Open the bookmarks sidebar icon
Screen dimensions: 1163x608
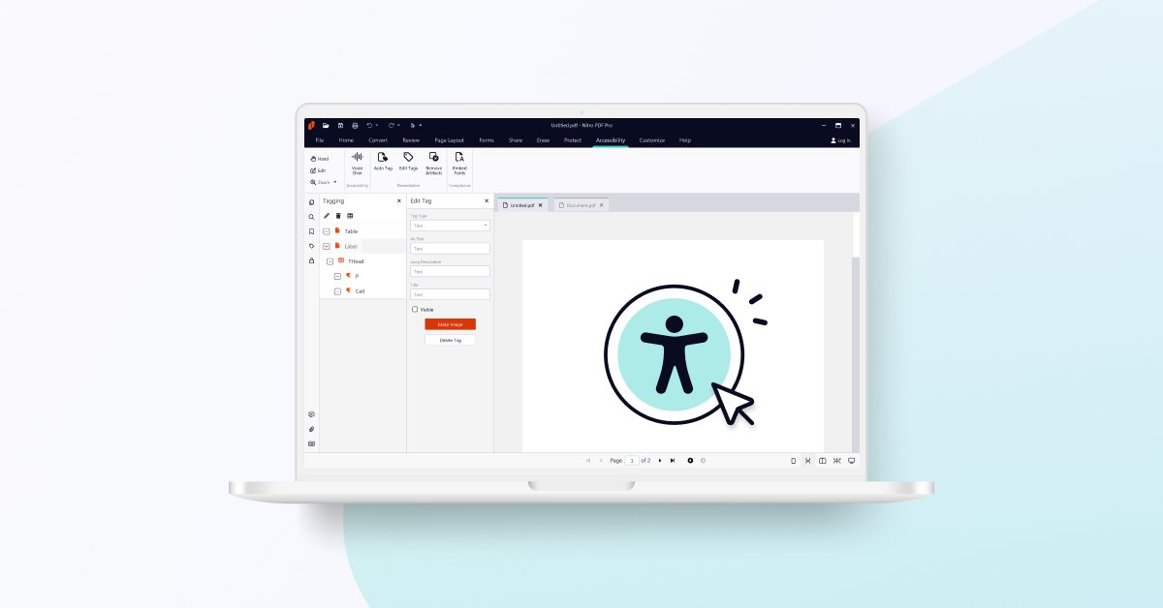tap(311, 231)
